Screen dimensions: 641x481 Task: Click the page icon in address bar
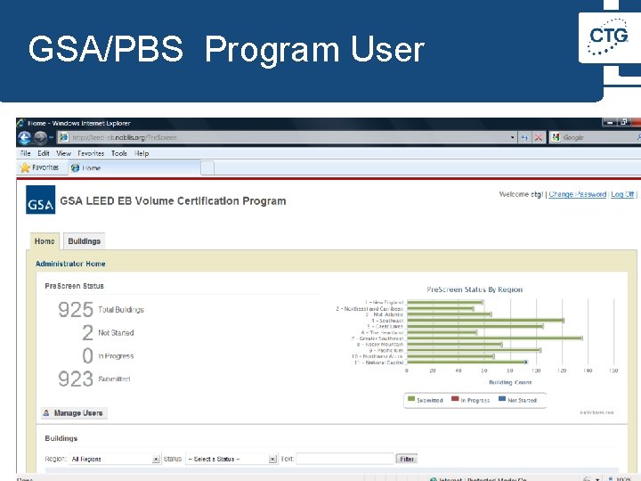point(64,137)
